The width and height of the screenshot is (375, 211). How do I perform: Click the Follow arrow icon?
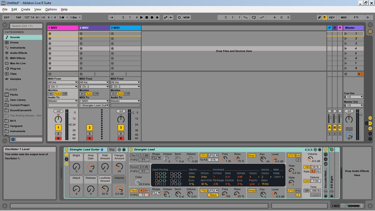pos(111,17)
